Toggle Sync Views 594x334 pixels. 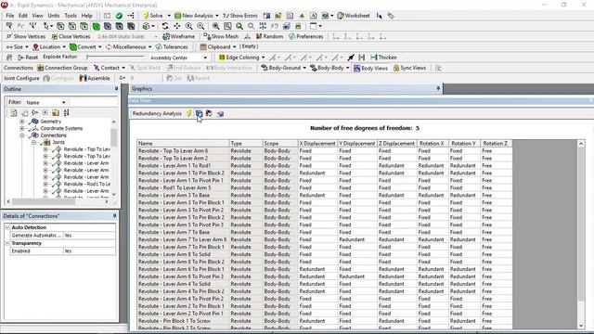[x=409, y=68]
